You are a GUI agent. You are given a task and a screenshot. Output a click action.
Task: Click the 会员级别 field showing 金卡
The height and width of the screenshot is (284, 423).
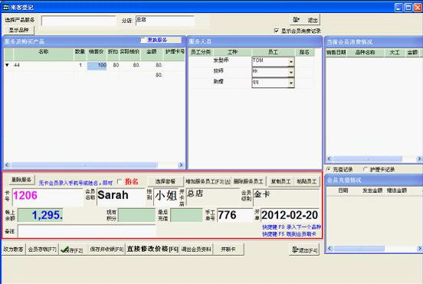(x=287, y=197)
